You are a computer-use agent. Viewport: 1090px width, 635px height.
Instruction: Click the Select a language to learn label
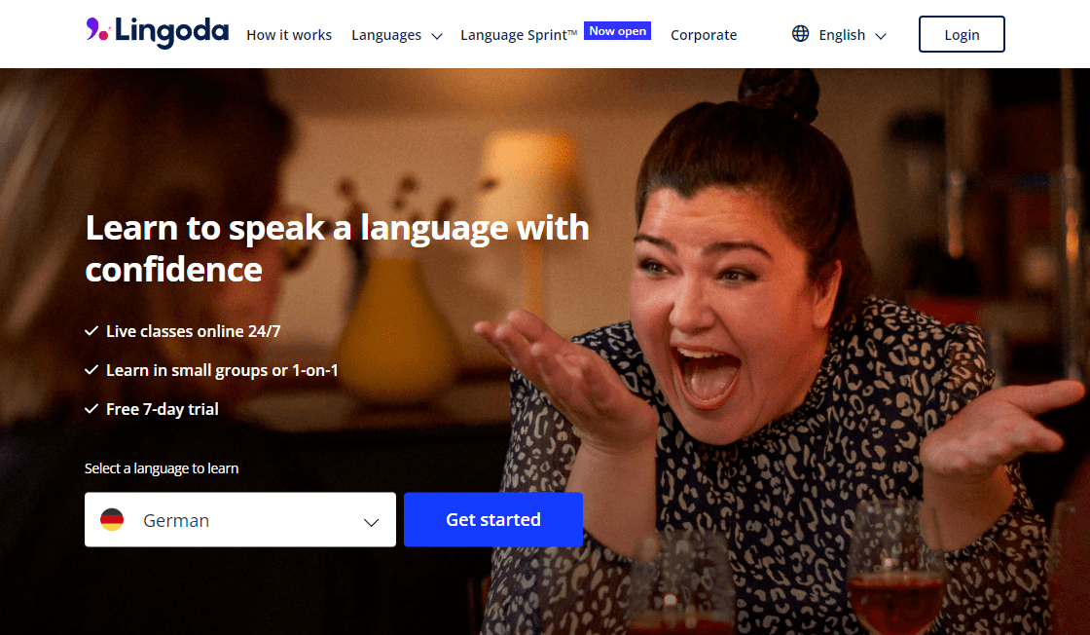[x=162, y=468]
